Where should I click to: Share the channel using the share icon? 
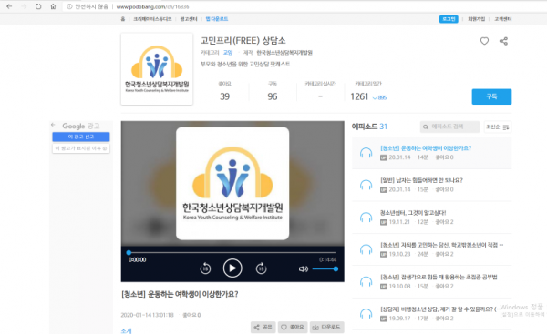(503, 41)
